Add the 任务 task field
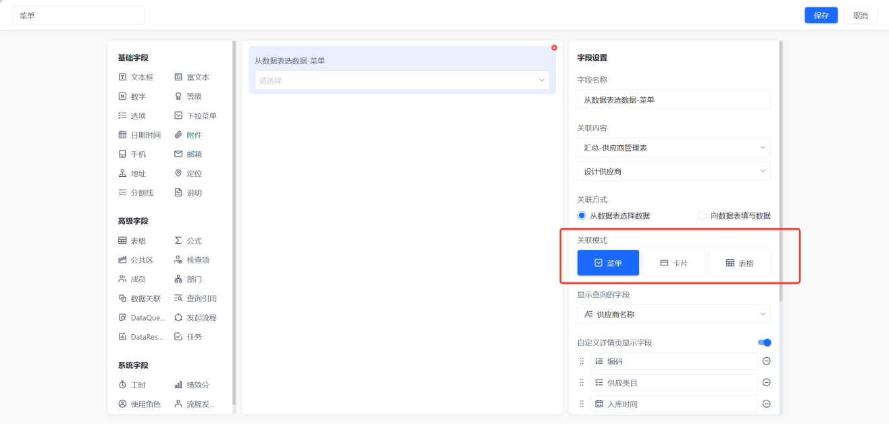Screen dimensions: 889x424 coord(188,337)
